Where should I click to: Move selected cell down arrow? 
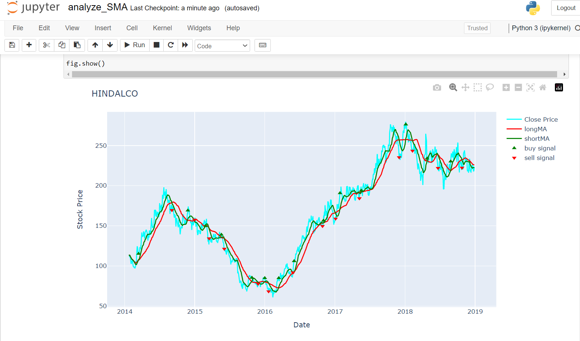pos(110,45)
